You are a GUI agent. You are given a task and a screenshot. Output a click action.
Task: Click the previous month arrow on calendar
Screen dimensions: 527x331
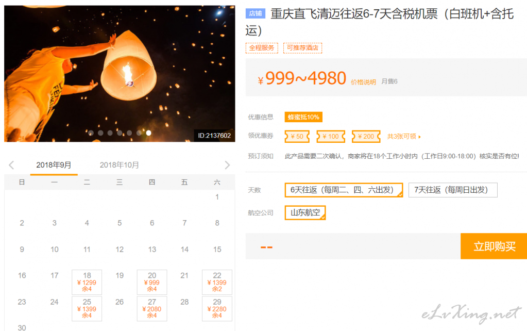(11, 165)
